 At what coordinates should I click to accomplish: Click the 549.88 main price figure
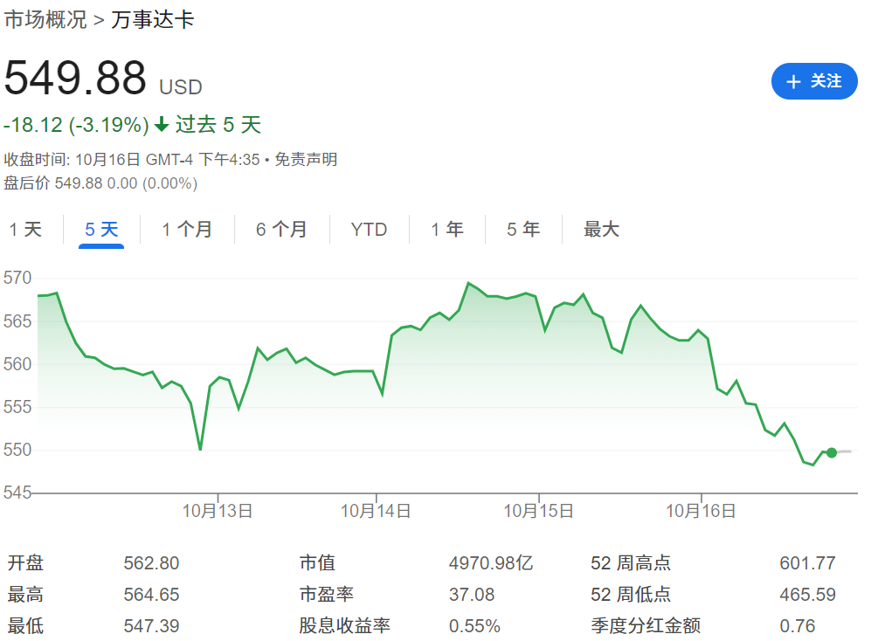[75, 79]
